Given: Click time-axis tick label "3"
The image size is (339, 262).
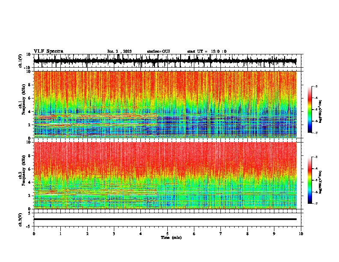Looking at the screenshot, I should (x=114, y=234).
